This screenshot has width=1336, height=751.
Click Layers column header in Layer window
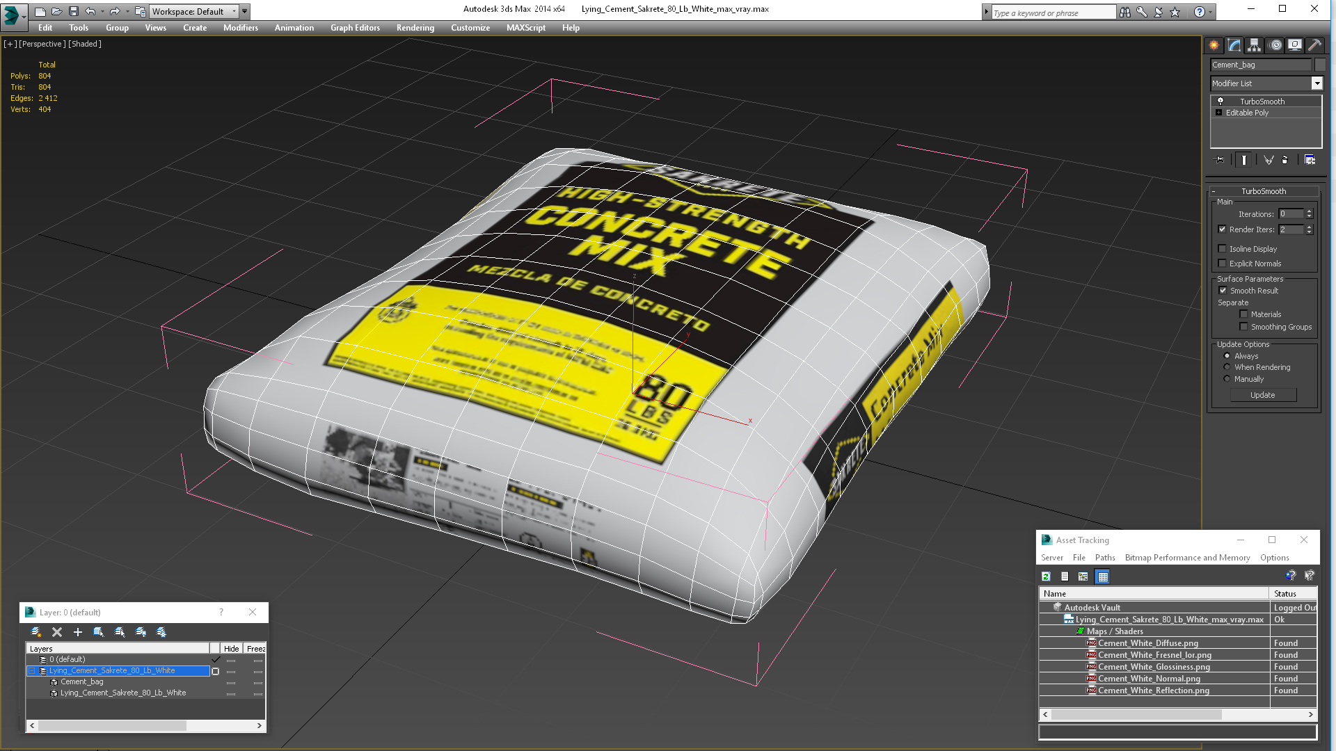coord(118,649)
